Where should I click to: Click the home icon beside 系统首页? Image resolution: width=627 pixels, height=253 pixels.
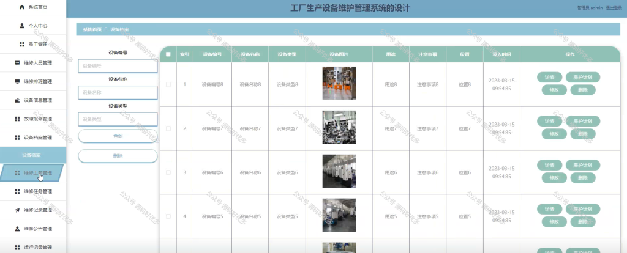click(x=22, y=7)
